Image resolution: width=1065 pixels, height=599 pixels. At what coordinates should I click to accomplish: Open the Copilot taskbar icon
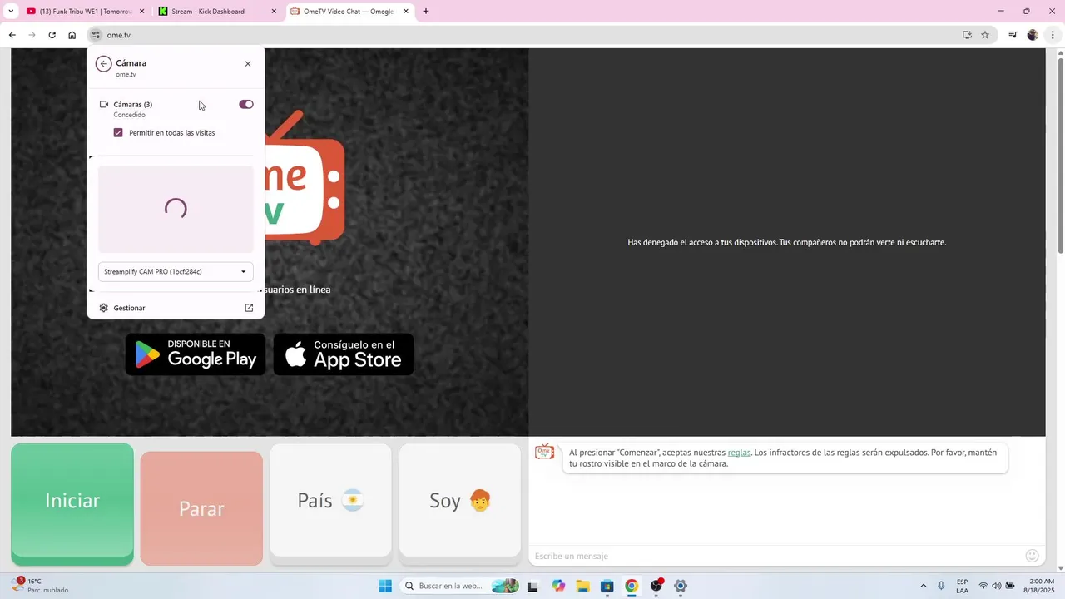coord(558,586)
